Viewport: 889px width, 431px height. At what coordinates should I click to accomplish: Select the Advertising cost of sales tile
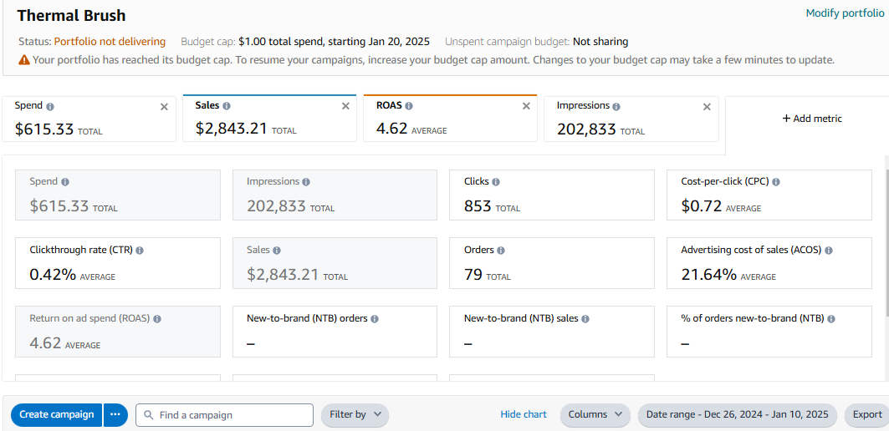pyautogui.click(x=769, y=263)
